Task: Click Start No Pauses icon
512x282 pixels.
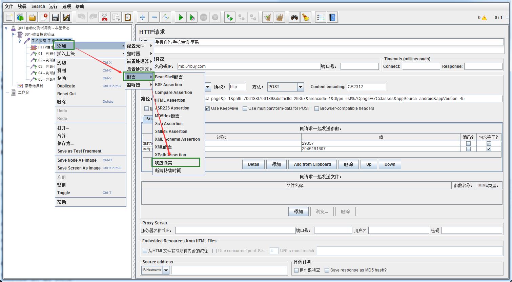Action: tap(192, 17)
